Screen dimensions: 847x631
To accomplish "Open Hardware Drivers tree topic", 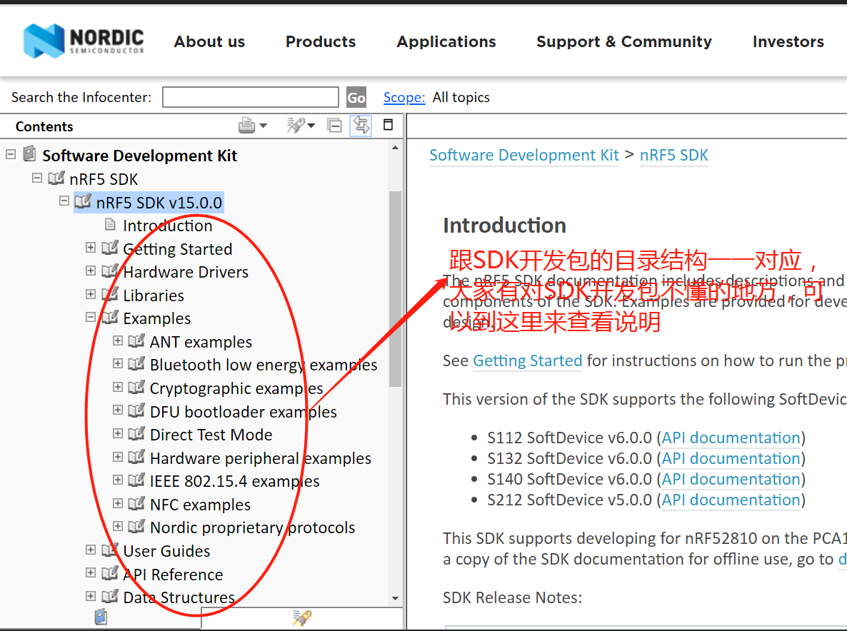I will [x=186, y=272].
